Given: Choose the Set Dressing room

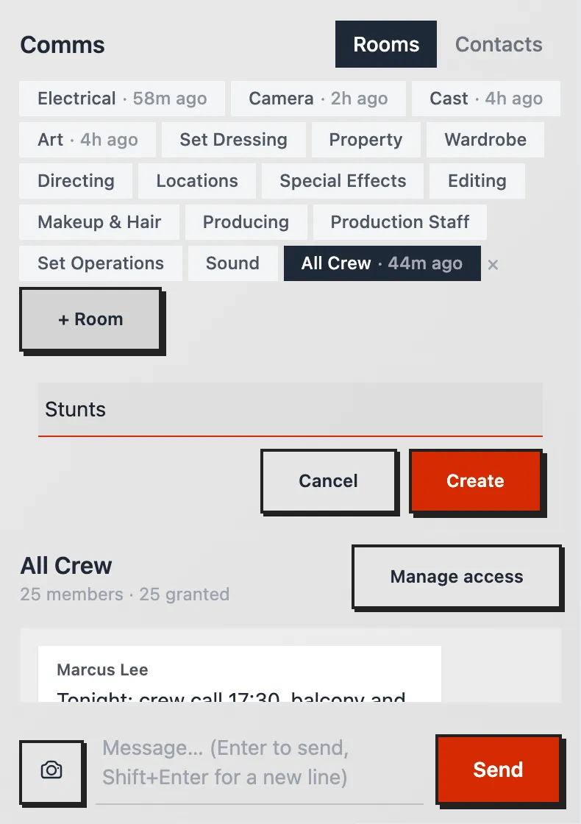Looking at the screenshot, I should pyautogui.click(x=233, y=140).
